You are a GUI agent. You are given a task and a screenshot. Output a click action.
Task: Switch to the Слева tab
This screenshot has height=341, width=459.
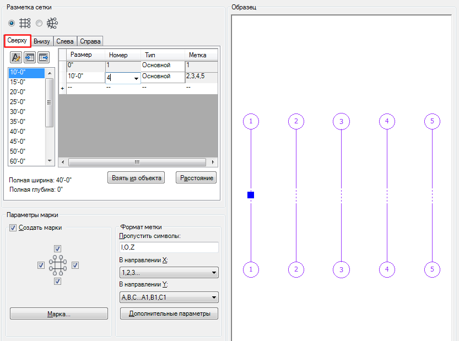point(65,41)
